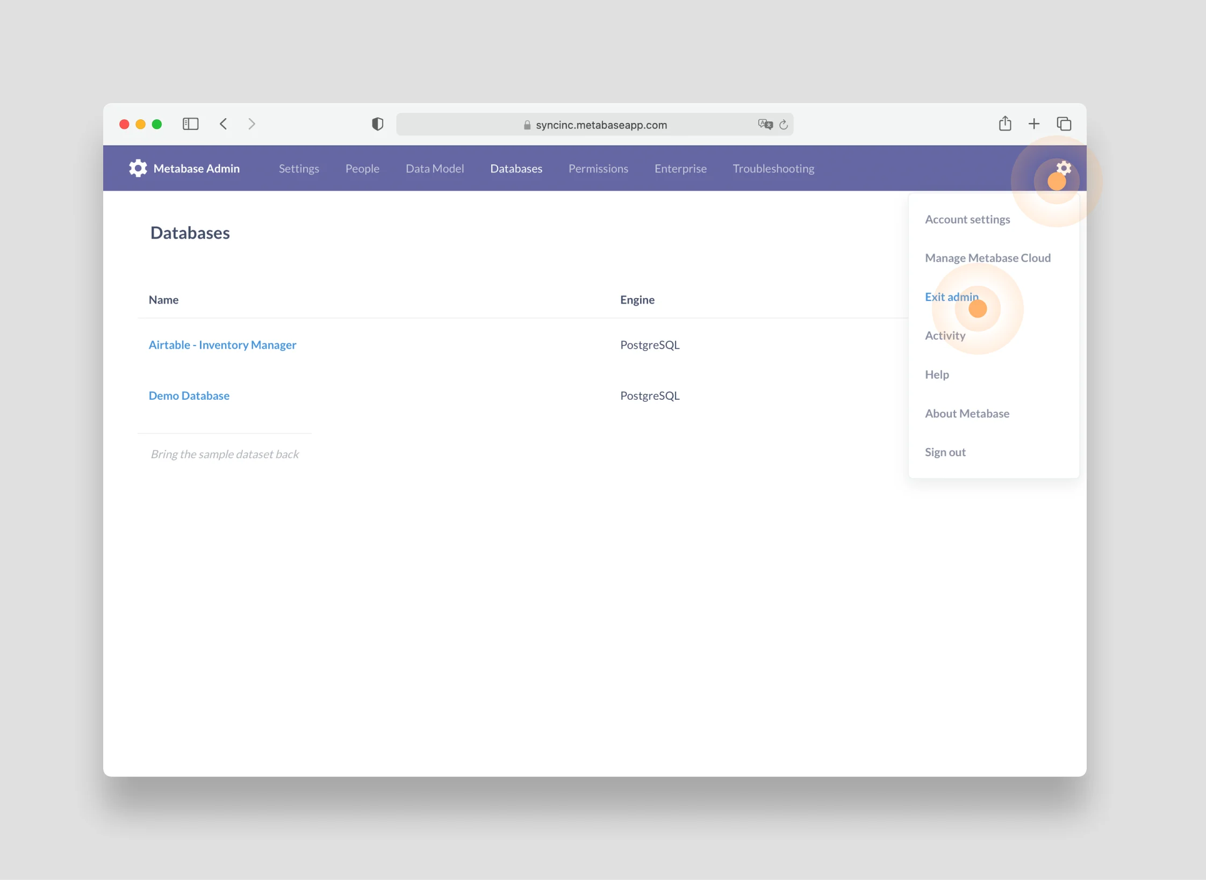Click Sign out

tap(945, 452)
